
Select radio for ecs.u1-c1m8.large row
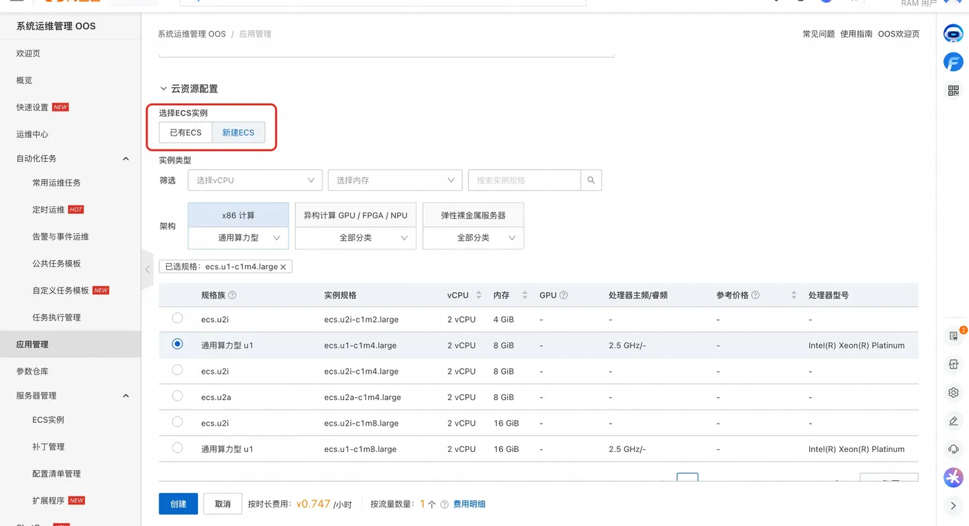click(177, 448)
